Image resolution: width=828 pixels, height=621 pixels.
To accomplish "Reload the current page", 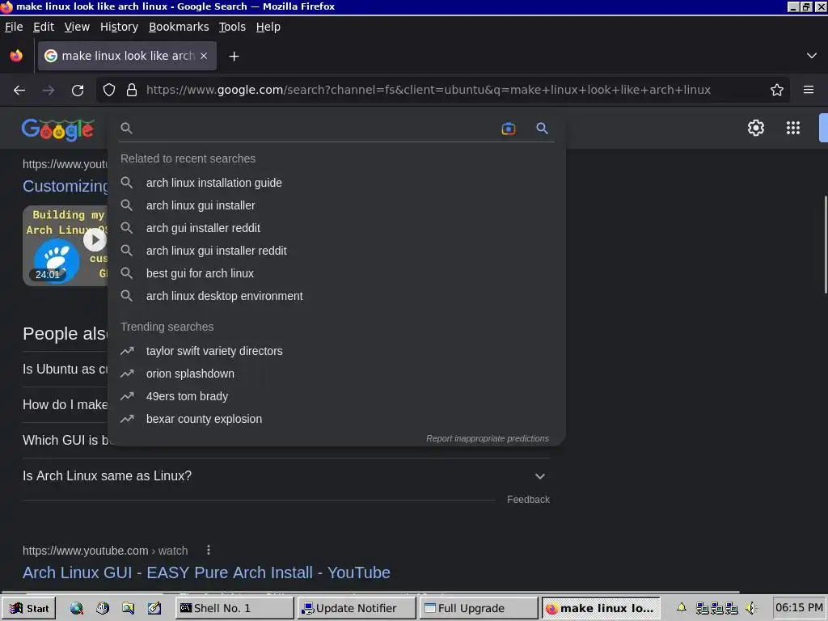I will [78, 91].
